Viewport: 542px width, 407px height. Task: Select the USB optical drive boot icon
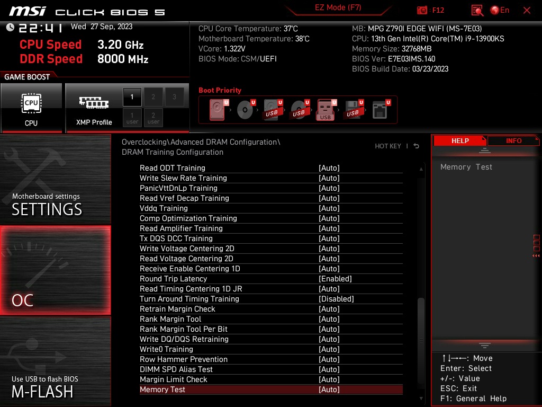click(x=300, y=110)
